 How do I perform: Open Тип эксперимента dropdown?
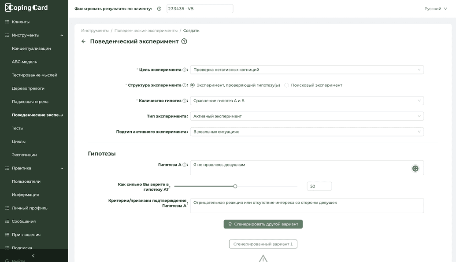point(307,116)
